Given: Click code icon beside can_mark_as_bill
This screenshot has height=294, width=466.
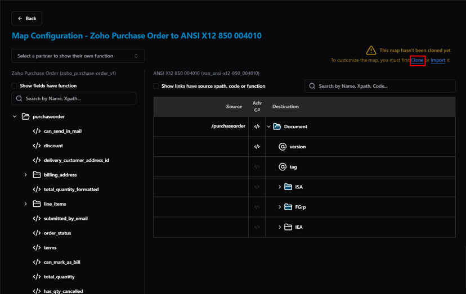Looking at the screenshot, I should [x=37, y=262].
